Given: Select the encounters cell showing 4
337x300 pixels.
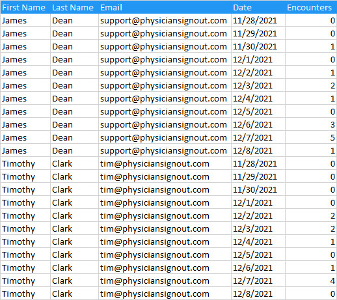Looking at the screenshot, I should pyautogui.click(x=311, y=281).
